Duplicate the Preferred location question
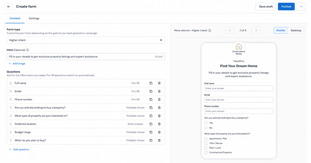 (151, 124)
